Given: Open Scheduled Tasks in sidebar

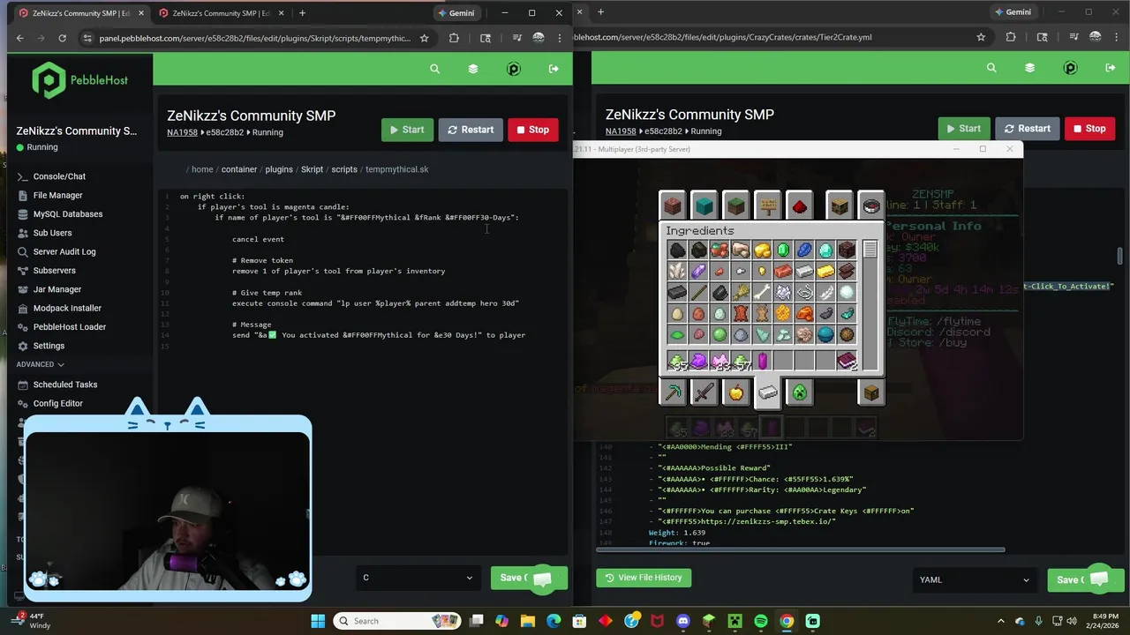Looking at the screenshot, I should 64,385.
